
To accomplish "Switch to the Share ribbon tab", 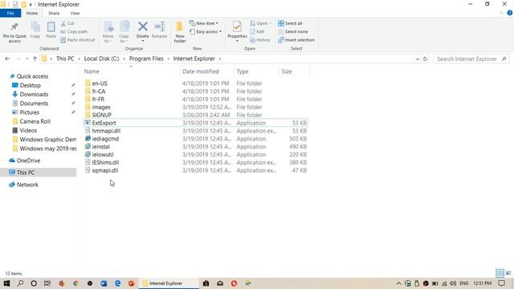I will click(54, 13).
